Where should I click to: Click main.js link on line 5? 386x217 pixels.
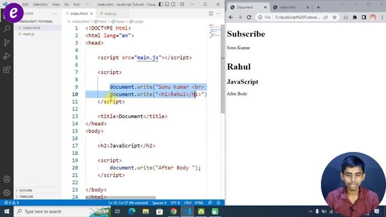pyautogui.click(x=148, y=58)
